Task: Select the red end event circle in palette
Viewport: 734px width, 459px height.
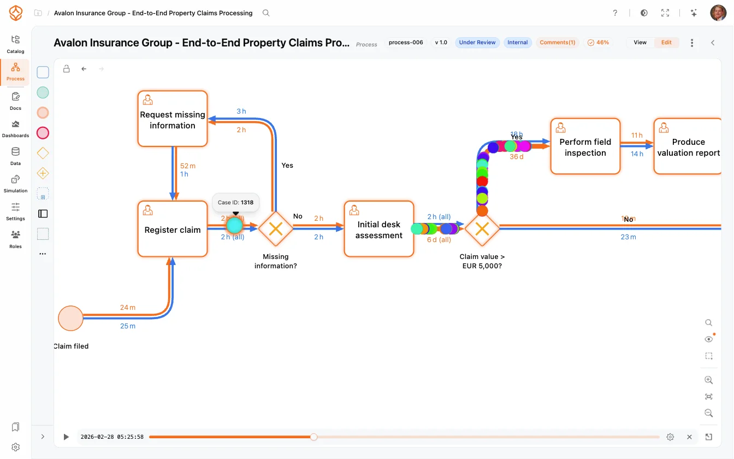Action: (43, 133)
